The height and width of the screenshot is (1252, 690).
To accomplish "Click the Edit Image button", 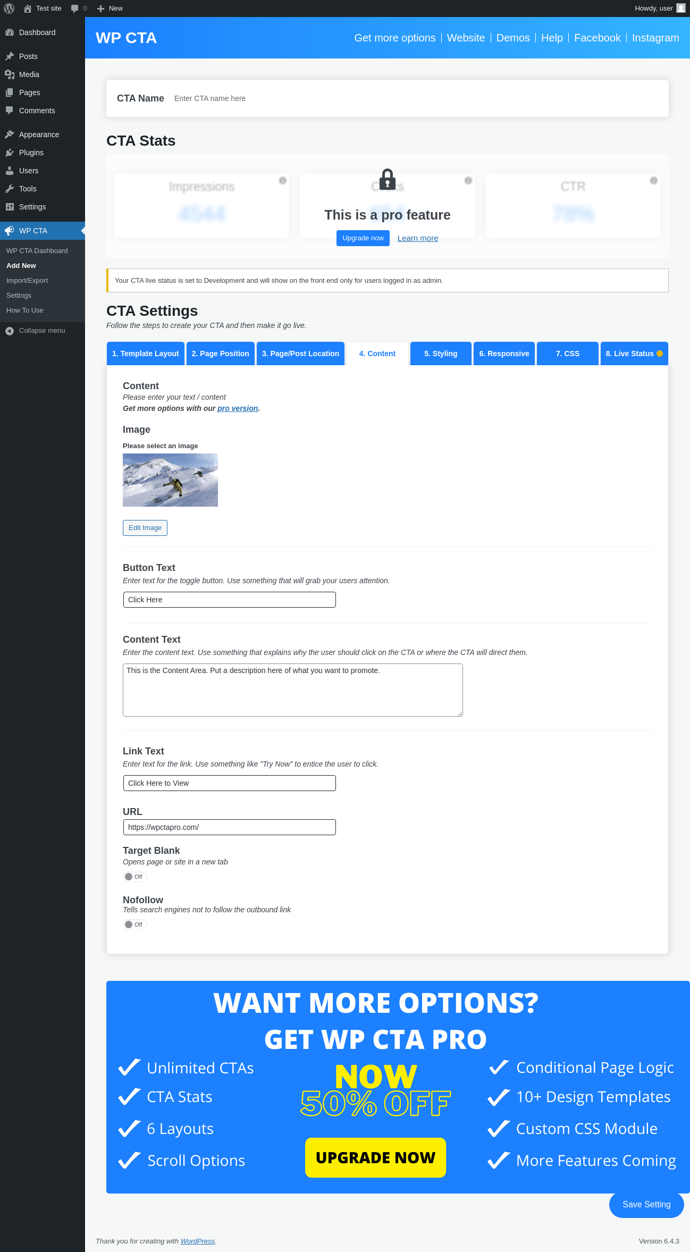I will click(x=145, y=528).
